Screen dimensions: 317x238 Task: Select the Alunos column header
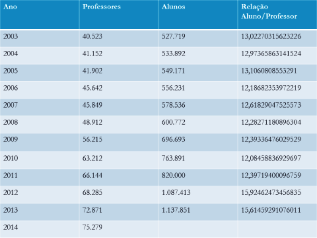173,7
